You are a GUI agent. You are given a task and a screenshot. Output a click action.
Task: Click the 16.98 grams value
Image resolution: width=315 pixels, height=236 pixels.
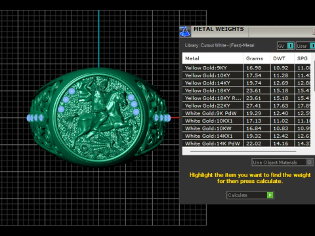tap(254, 68)
